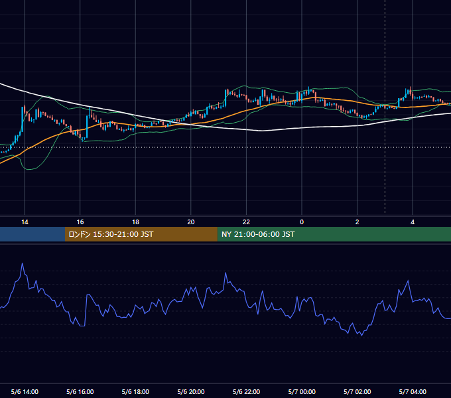The height and width of the screenshot is (398, 451).
Task: Click the 5/7 04:00 indicator axis label
Action: pyautogui.click(x=413, y=391)
